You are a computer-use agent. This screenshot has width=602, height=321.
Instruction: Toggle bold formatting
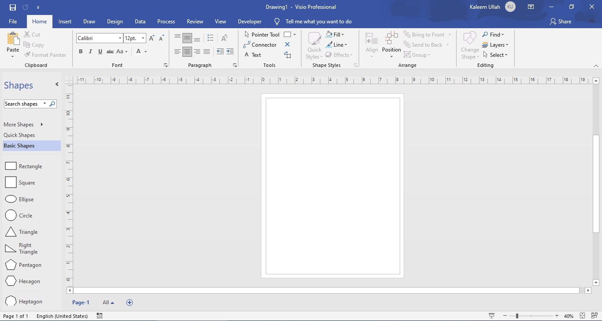81,52
